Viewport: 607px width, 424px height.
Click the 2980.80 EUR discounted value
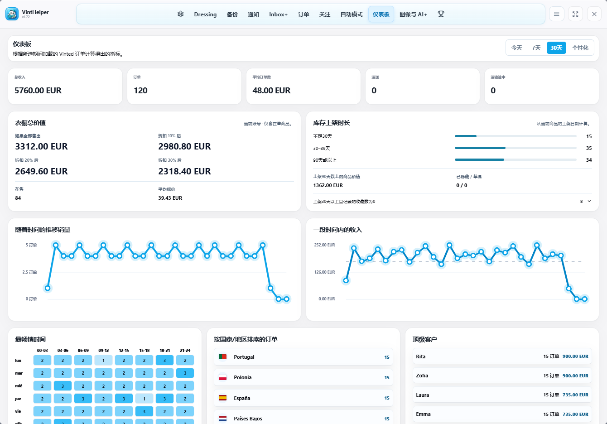click(184, 146)
